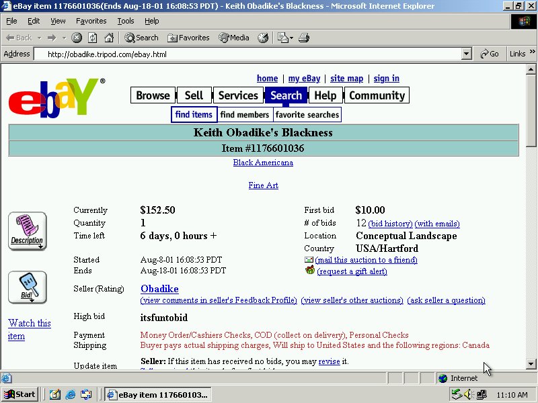This screenshot has height=403, width=538.
Task: Click mail this auction to a friend
Action: click(x=366, y=260)
